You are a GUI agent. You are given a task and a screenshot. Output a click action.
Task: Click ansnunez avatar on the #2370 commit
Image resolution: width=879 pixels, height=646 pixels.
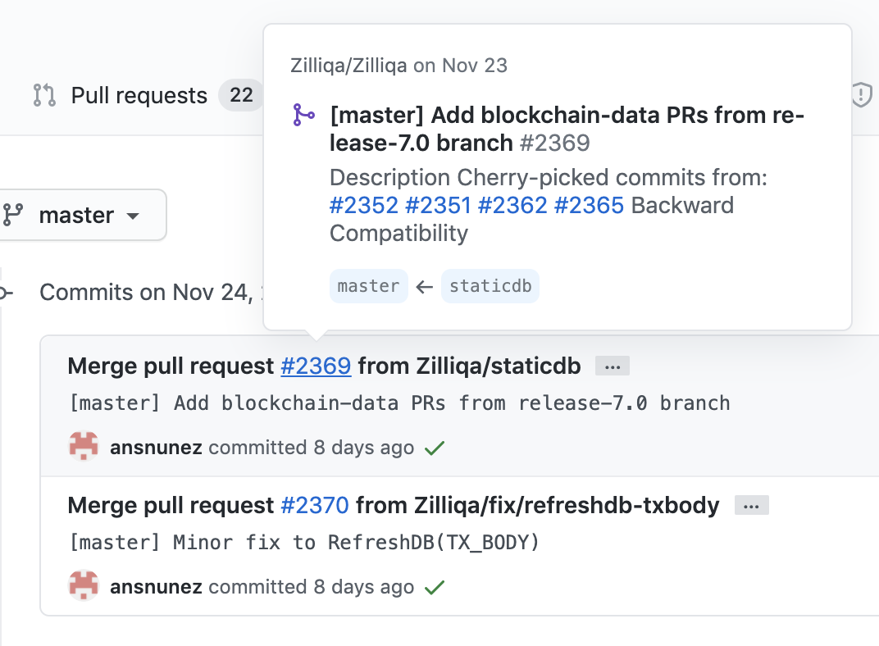coord(84,585)
